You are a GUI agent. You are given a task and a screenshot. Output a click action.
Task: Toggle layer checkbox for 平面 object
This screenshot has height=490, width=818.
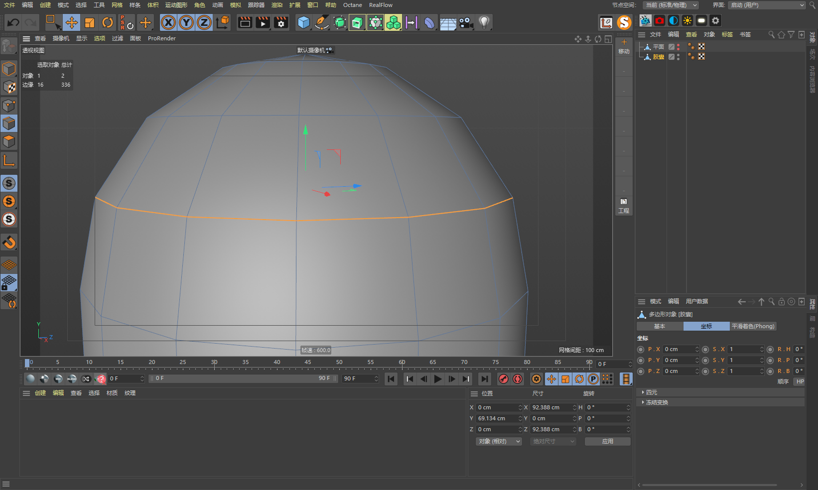(672, 47)
